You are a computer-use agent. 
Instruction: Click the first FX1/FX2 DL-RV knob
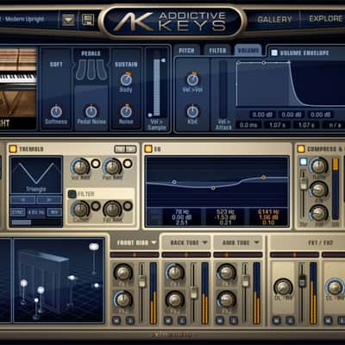click(283, 286)
